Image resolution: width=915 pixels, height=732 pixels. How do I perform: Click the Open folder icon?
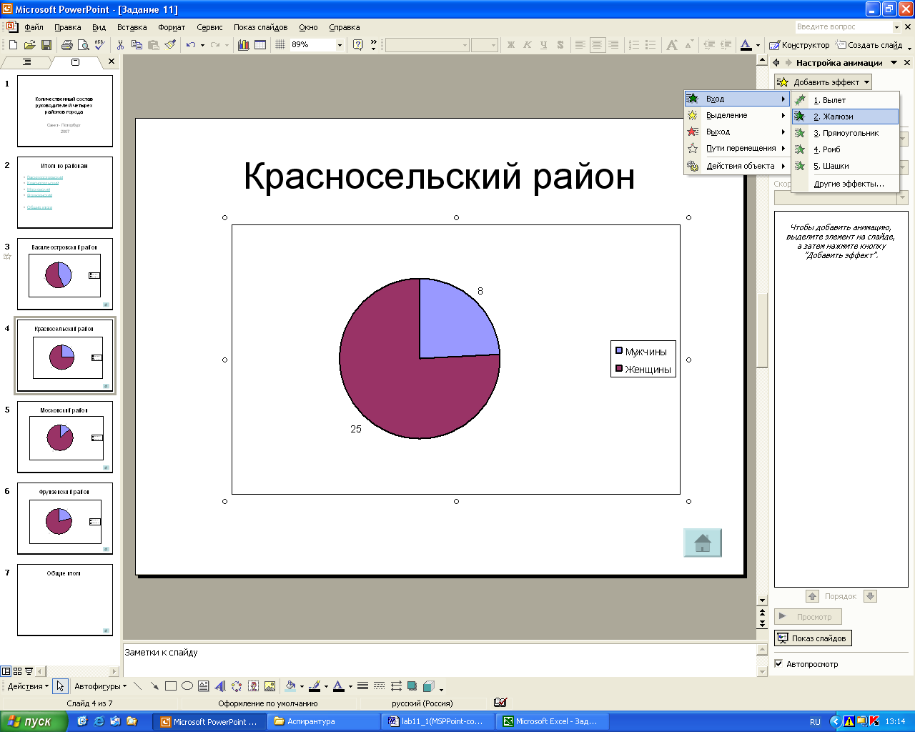[x=29, y=45]
